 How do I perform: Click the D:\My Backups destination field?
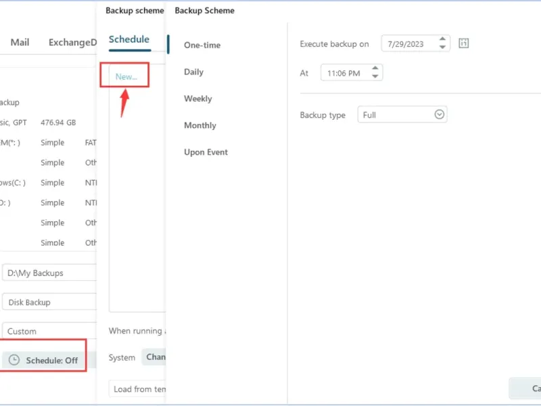(x=49, y=273)
